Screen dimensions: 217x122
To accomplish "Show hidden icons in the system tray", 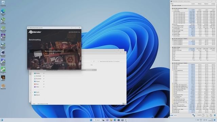I will [x=196, y=120].
